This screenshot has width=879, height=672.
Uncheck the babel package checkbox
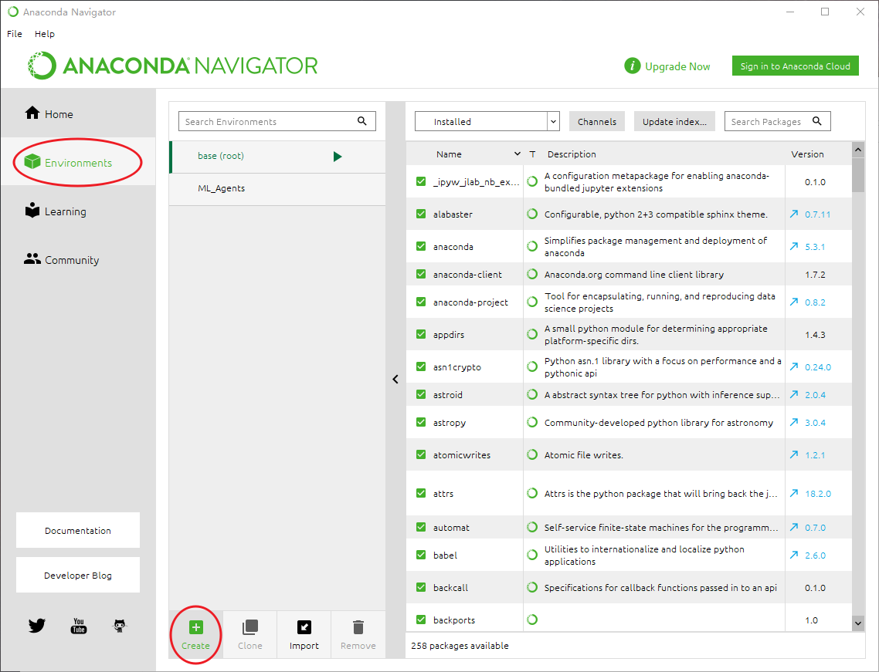(x=421, y=555)
